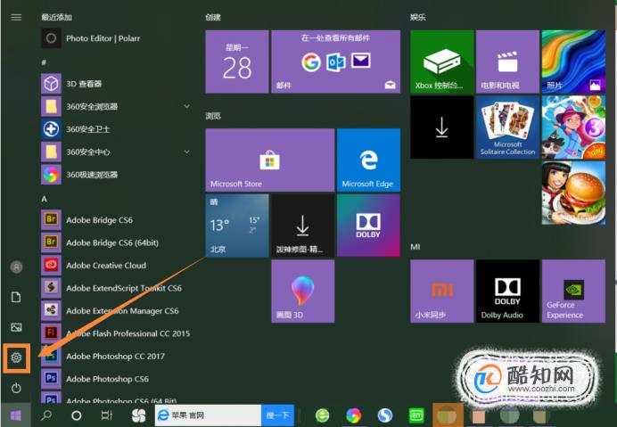Launch the Dolby Audio tile

pos(507,291)
